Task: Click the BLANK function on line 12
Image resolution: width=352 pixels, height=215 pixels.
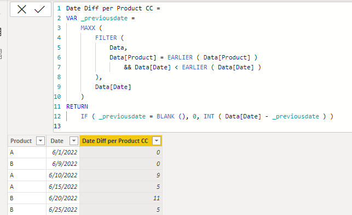Action: [x=165, y=116]
